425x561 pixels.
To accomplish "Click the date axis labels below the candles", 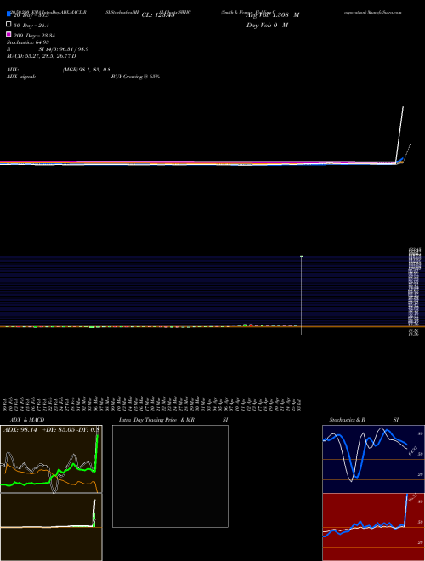I will [153, 405].
